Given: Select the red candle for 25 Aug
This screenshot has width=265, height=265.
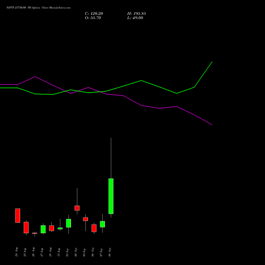Looking at the screenshot, I should [x=26, y=227].
